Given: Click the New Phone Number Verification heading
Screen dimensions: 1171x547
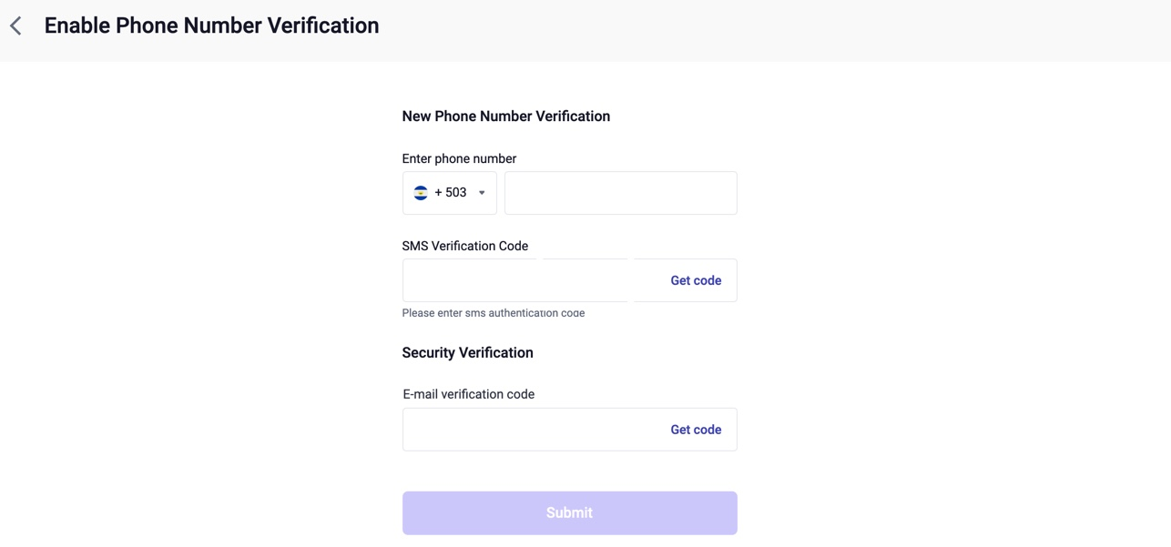Looking at the screenshot, I should 506,116.
